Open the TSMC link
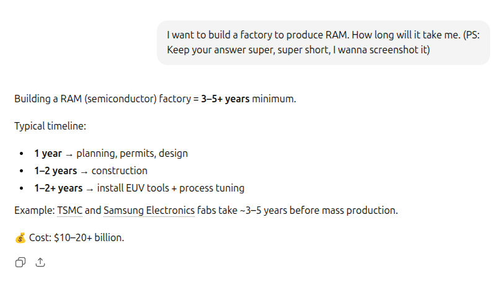The height and width of the screenshot is (287, 502). (69, 210)
